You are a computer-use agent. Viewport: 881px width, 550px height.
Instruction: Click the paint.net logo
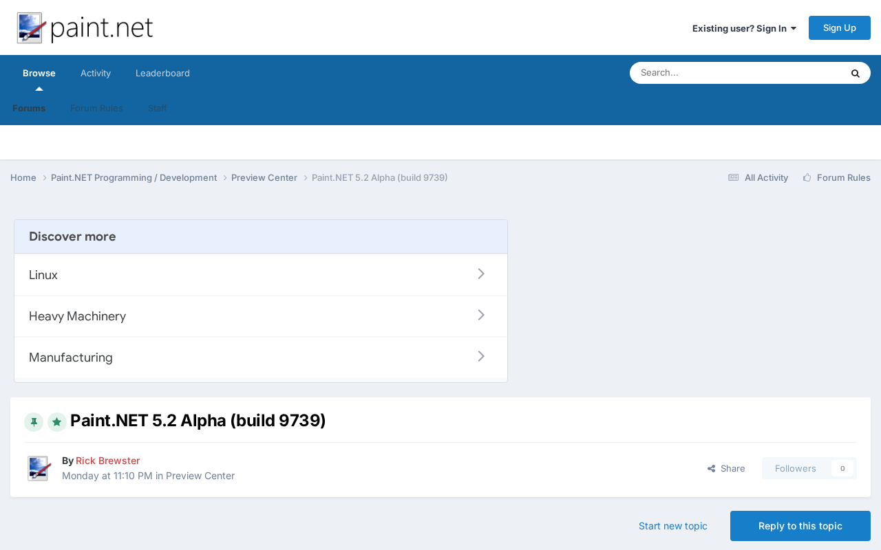pos(85,28)
